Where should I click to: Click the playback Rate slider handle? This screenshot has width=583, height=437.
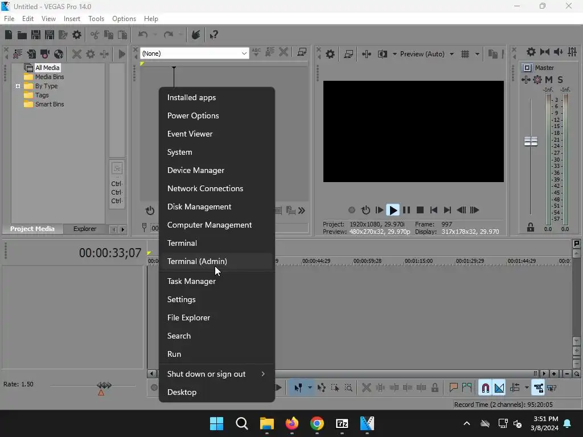pos(104,385)
